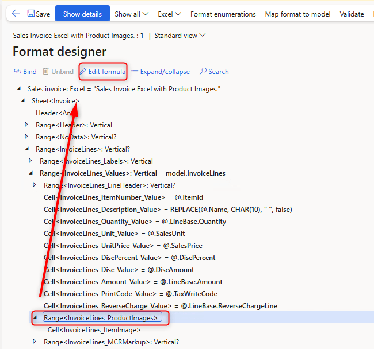Image resolution: width=374 pixels, height=349 pixels.
Task: Collapse the Range<InvoiceLines_ProductImages> node
Action: point(34,317)
